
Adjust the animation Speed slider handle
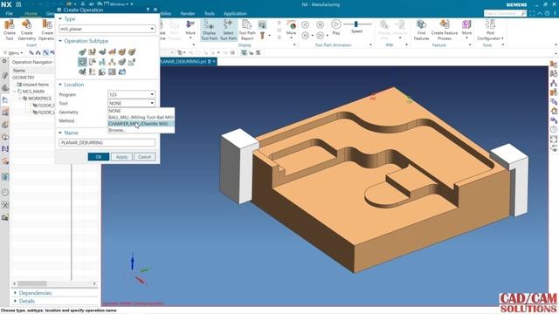coord(355,24)
